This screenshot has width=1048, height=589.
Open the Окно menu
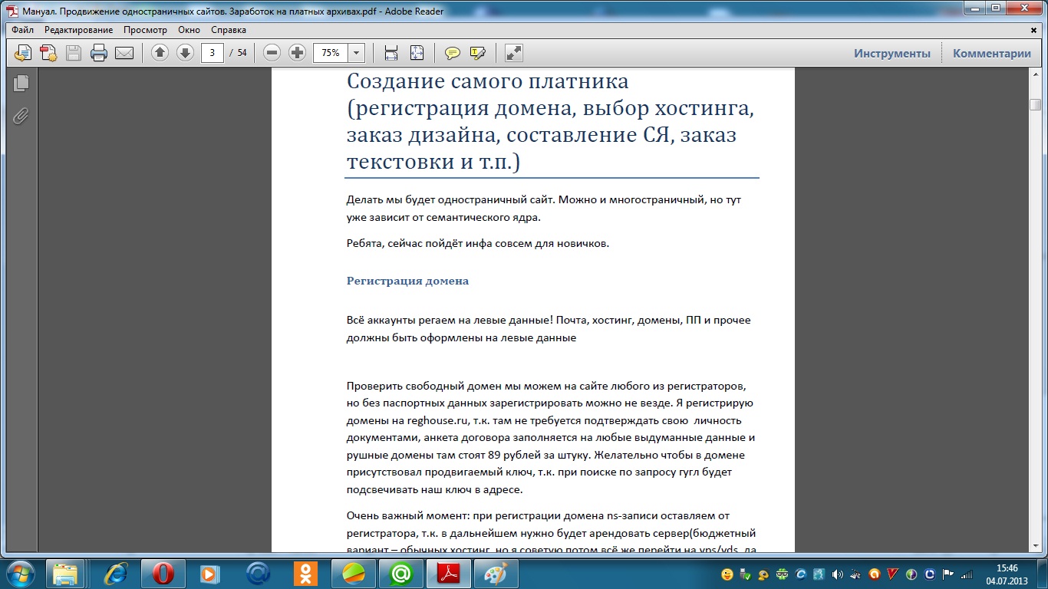click(x=189, y=30)
